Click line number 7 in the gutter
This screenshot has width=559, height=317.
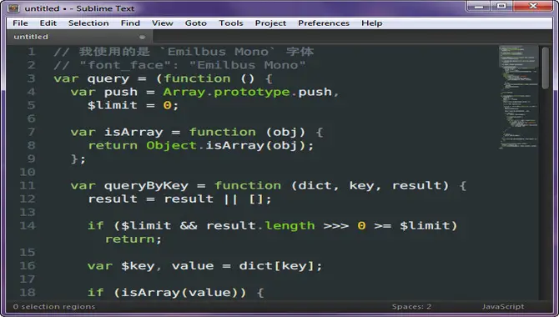[32, 132]
